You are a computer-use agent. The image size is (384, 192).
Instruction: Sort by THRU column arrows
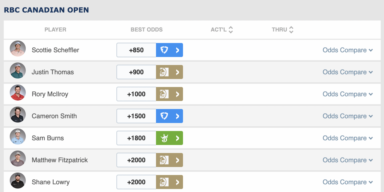291,30
